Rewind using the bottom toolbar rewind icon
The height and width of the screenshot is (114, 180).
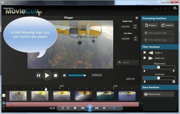[x=83, y=108]
